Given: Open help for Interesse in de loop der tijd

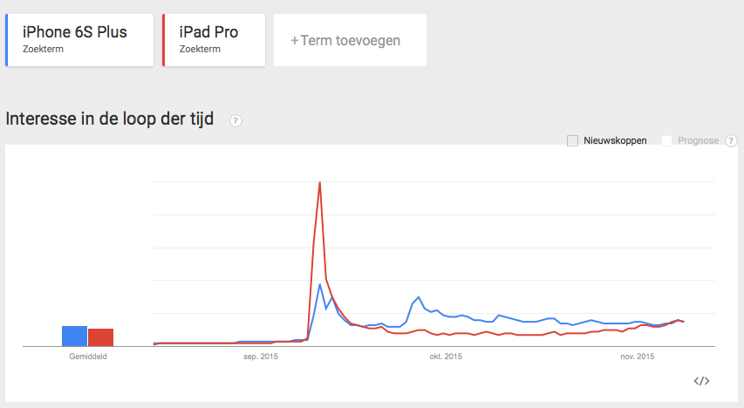Looking at the screenshot, I should [235, 120].
